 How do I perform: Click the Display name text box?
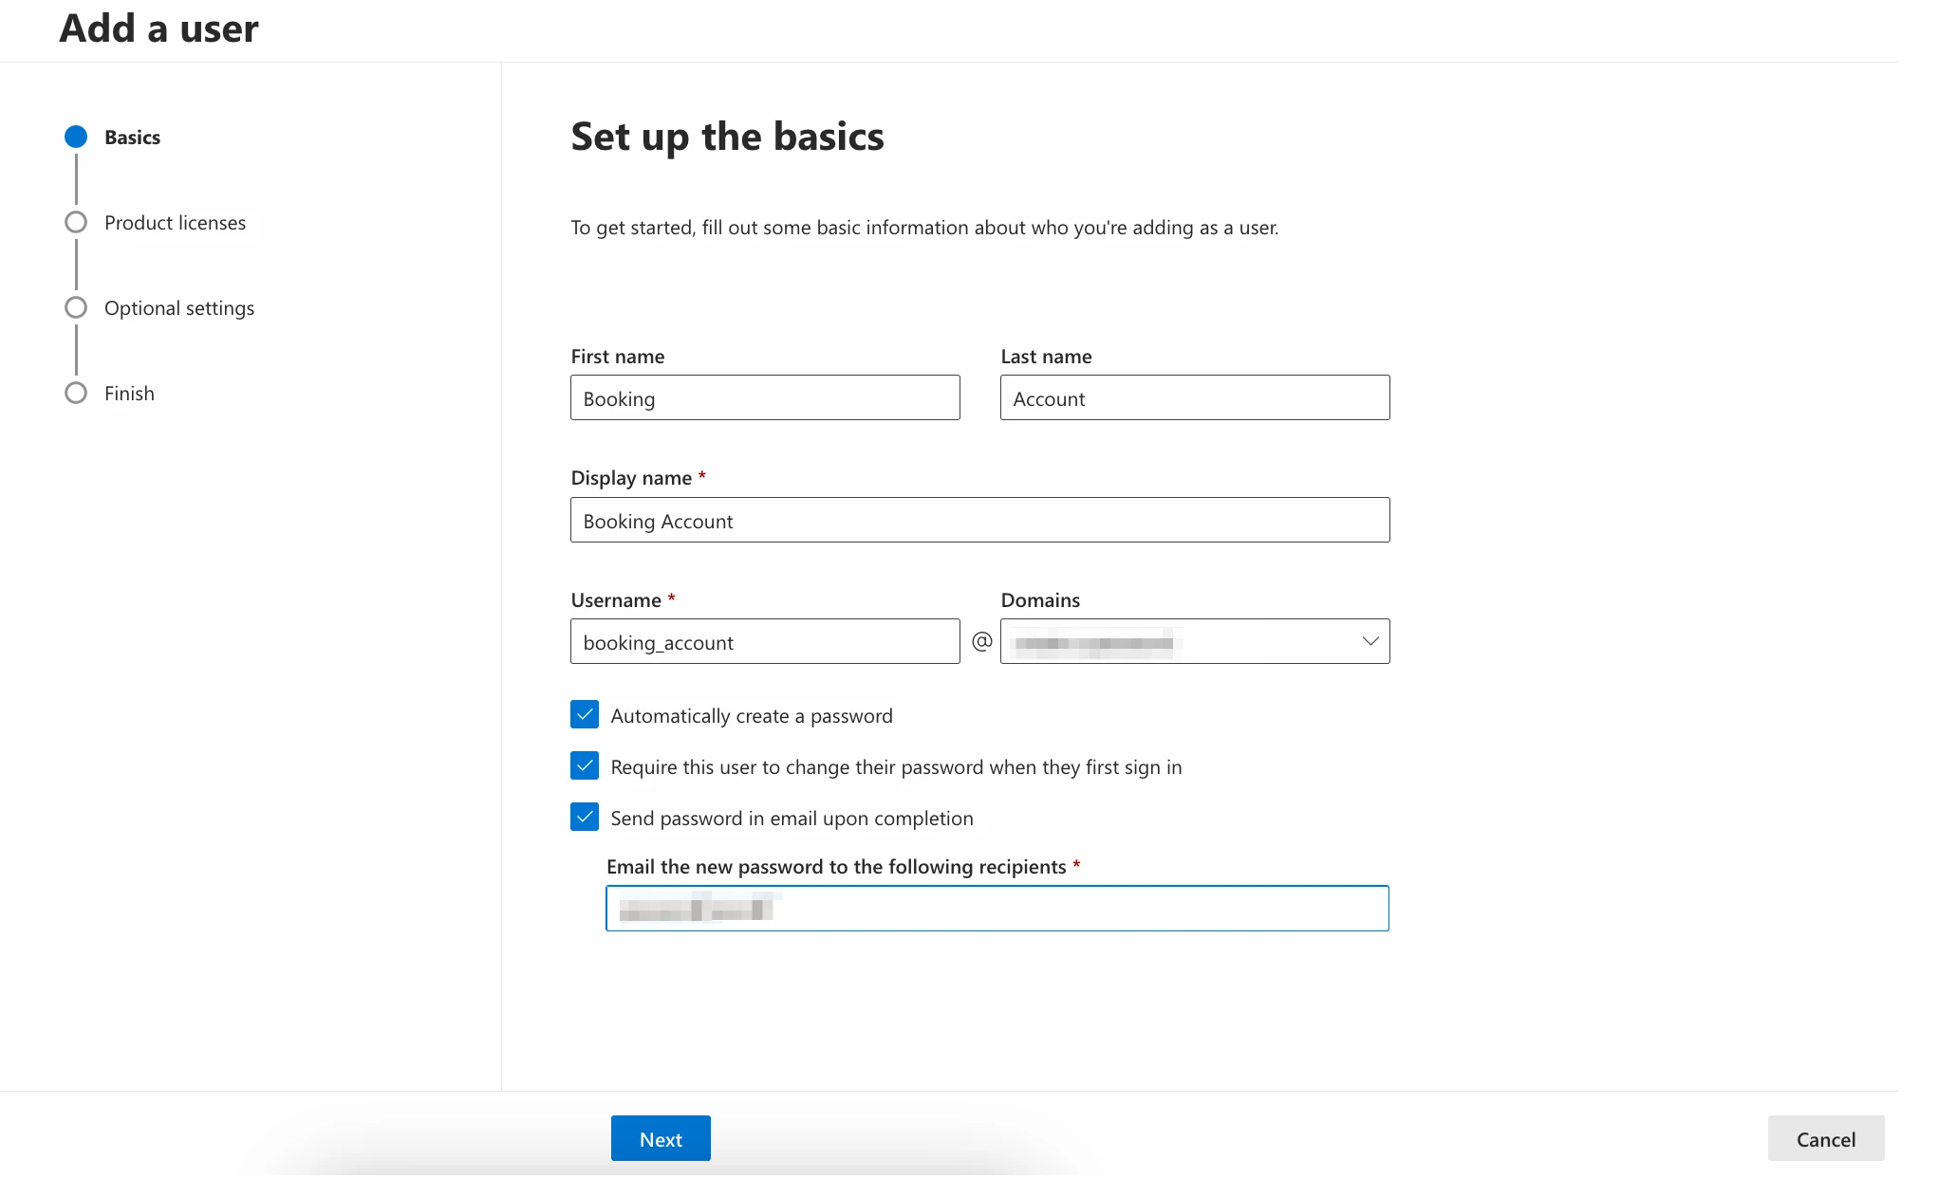pos(979,521)
